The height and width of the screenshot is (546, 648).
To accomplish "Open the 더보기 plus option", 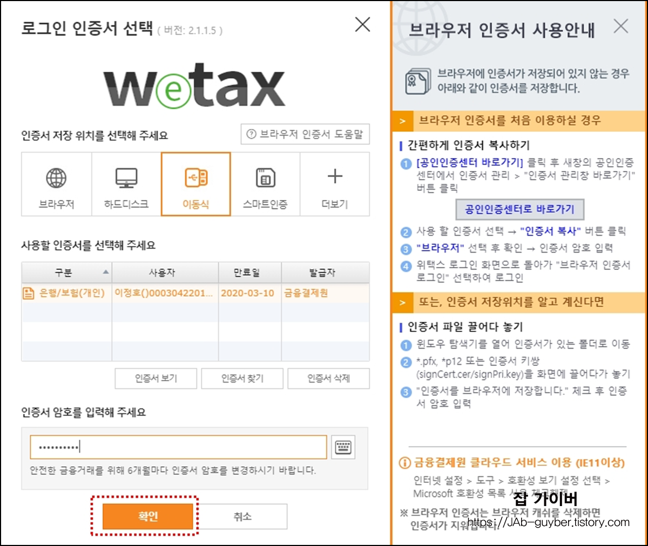I will pos(335,184).
